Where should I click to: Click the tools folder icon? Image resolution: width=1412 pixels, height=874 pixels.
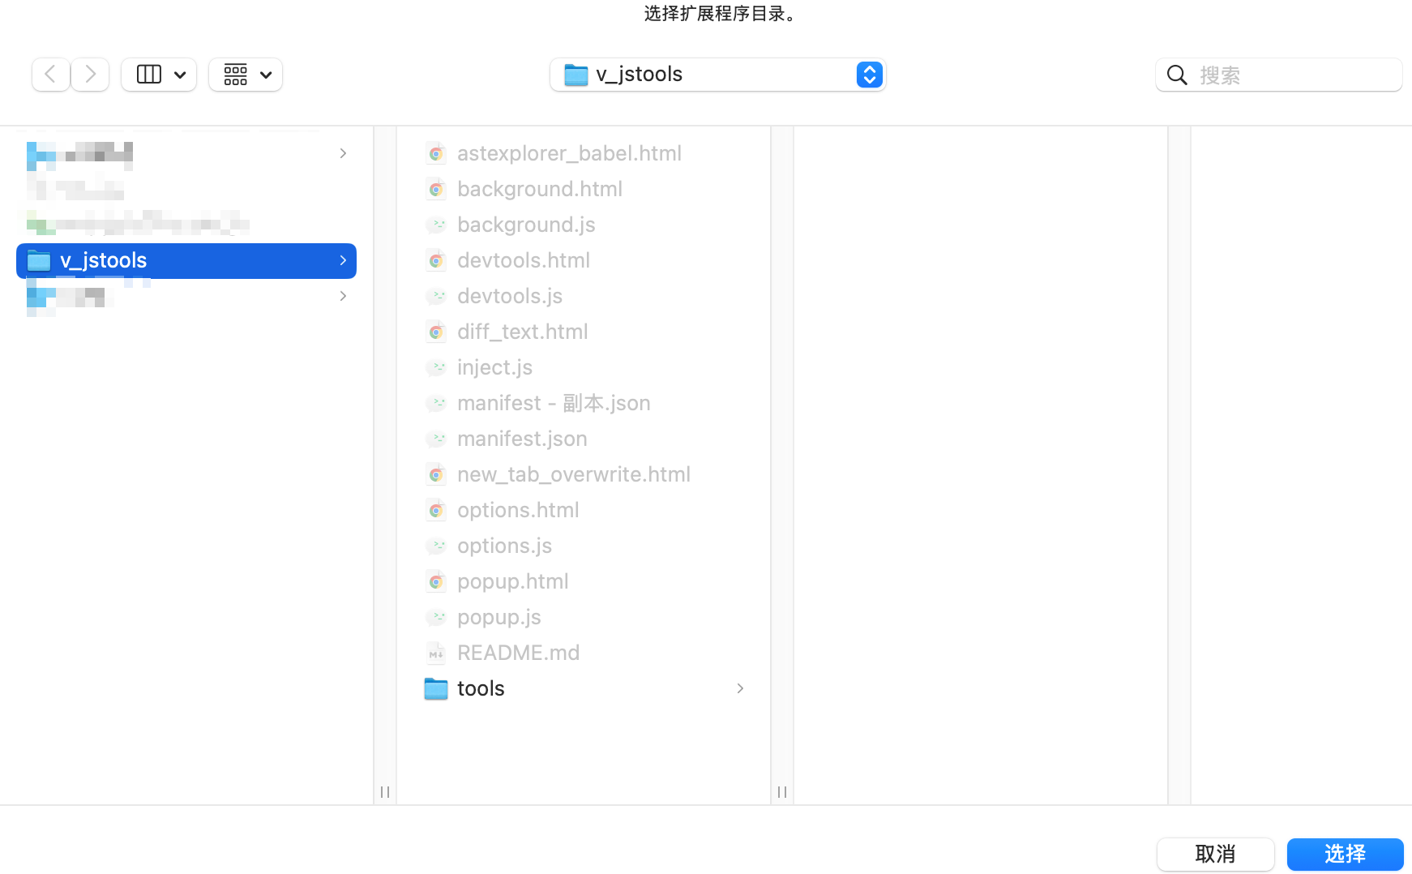pos(436,688)
